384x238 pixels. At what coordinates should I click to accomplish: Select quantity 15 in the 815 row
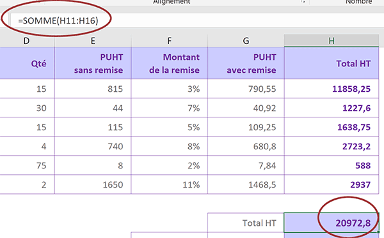[x=27, y=89]
